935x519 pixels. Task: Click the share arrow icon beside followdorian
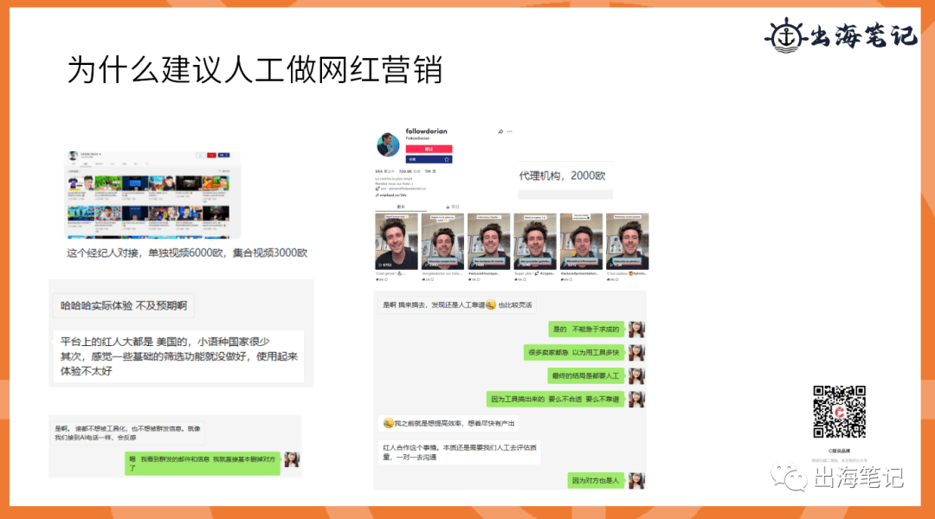click(500, 131)
